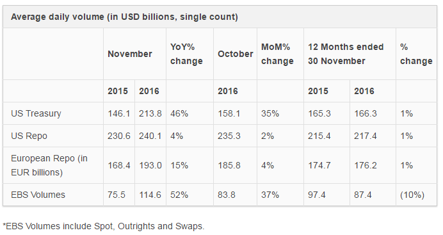Select the 166.3 twelve-month Treasury value
The width and height of the screenshot is (443, 235).
[x=366, y=113]
